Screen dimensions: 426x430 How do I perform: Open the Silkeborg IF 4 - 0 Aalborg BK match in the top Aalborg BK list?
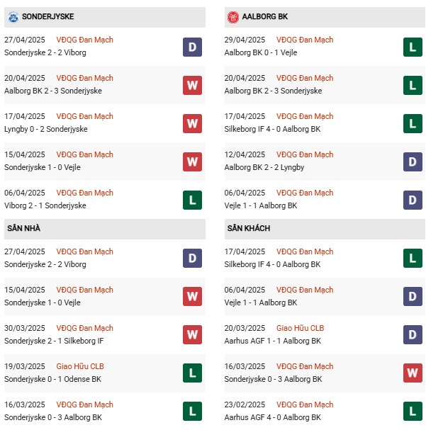tap(272, 129)
